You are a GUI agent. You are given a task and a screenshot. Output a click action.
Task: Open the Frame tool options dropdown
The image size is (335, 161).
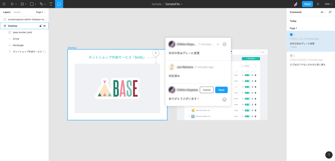(x=26, y=4)
